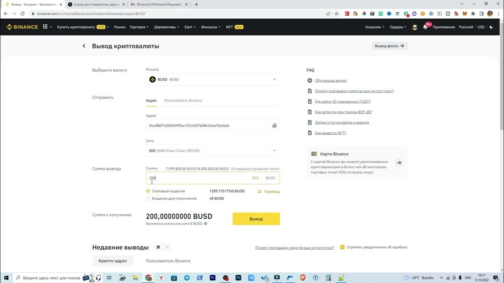Toggle dark mode moon icon

click(x=491, y=27)
